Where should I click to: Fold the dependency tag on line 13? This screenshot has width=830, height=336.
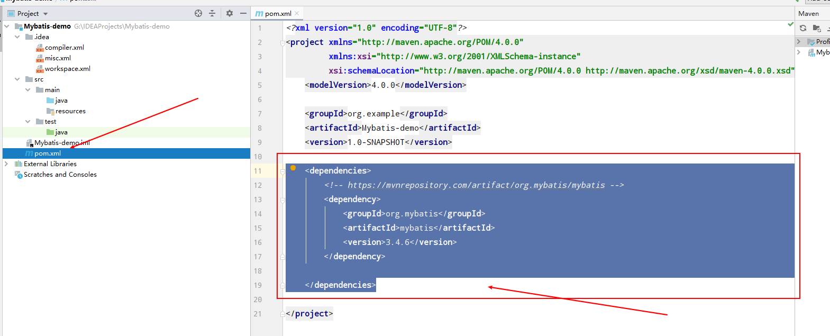[x=282, y=200]
